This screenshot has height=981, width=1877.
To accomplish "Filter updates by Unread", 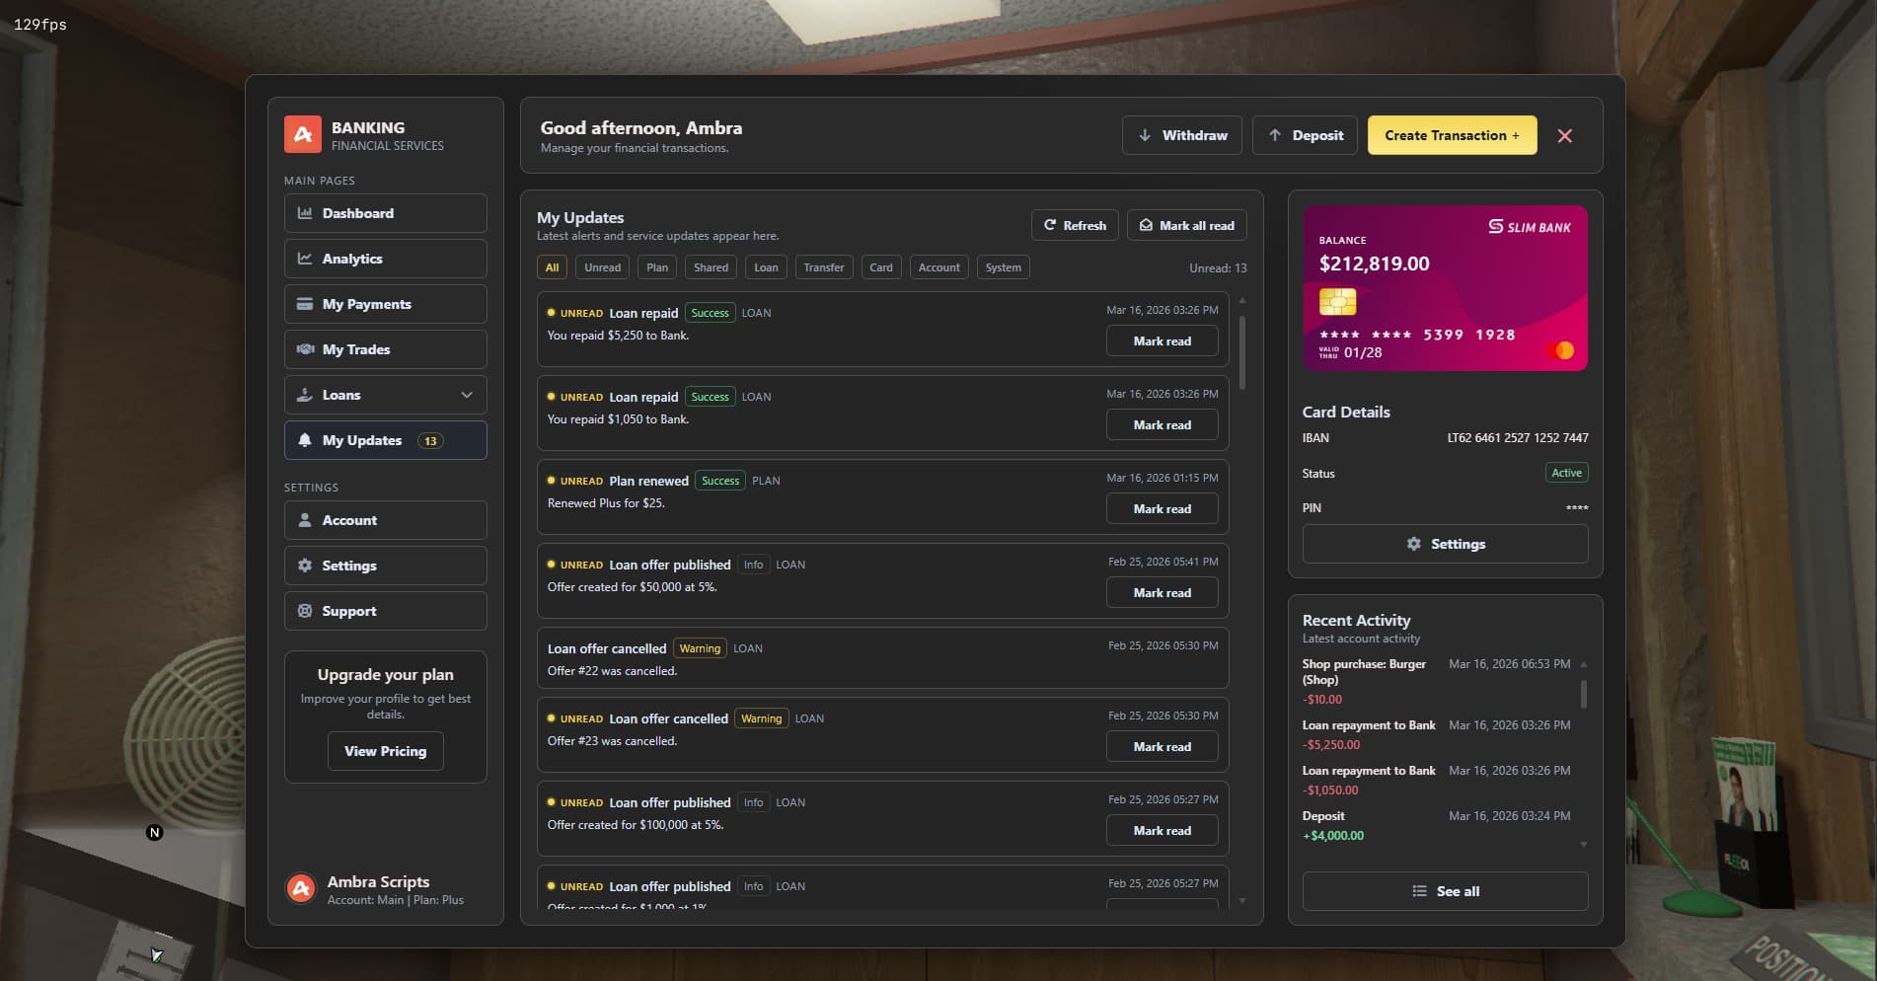I will click(602, 267).
